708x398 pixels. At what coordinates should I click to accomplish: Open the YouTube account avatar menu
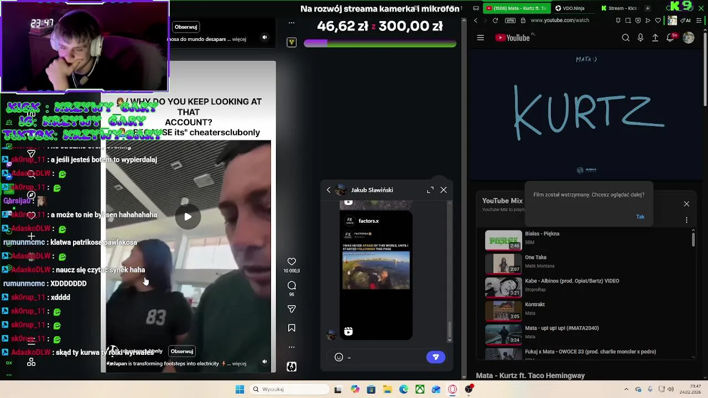coord(689,38)
